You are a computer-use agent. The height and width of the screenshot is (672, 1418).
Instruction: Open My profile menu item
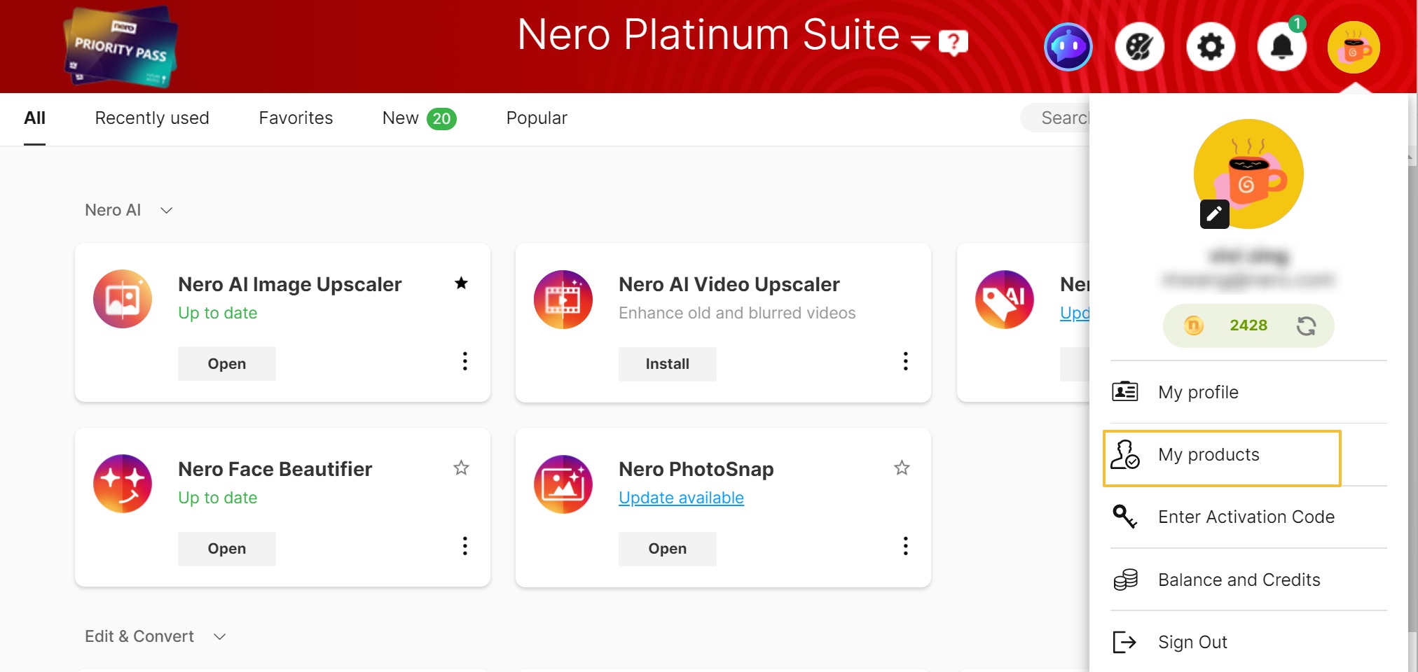1248,392
